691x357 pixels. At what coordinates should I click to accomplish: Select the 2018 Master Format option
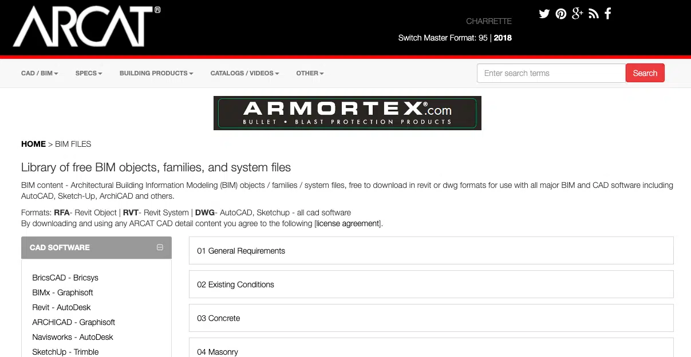(x=503, y=38)
